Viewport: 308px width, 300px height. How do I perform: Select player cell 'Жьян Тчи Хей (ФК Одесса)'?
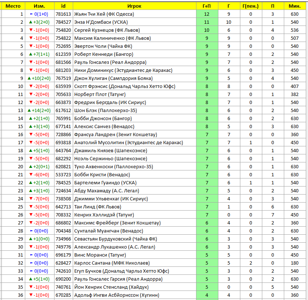pos(134,14)
